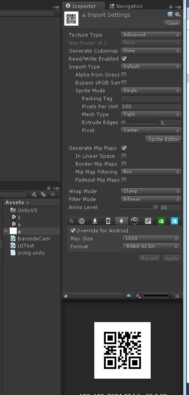Click the QR code icon beside Import Settings title
Viewport: 189px width, 395px height.
71,19
